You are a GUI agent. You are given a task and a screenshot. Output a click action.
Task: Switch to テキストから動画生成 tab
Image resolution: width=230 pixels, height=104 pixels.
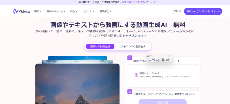point(133,46)
